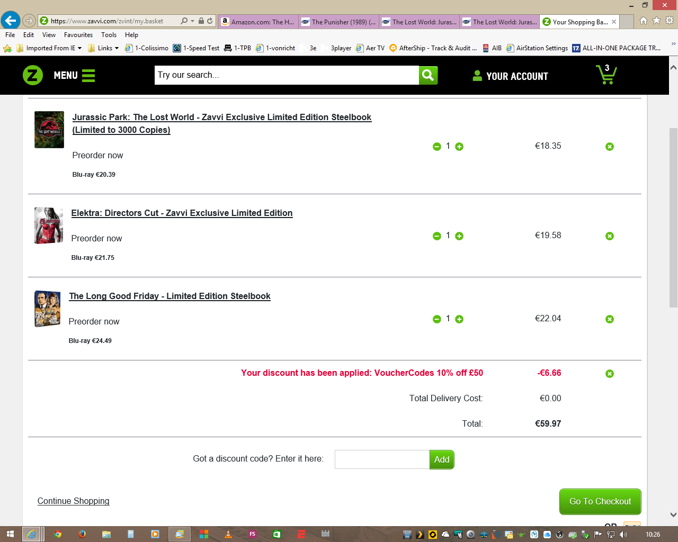Click the Try our search box
The height and width of the screenshot is (542, 678).
click(x=287, y=75)
